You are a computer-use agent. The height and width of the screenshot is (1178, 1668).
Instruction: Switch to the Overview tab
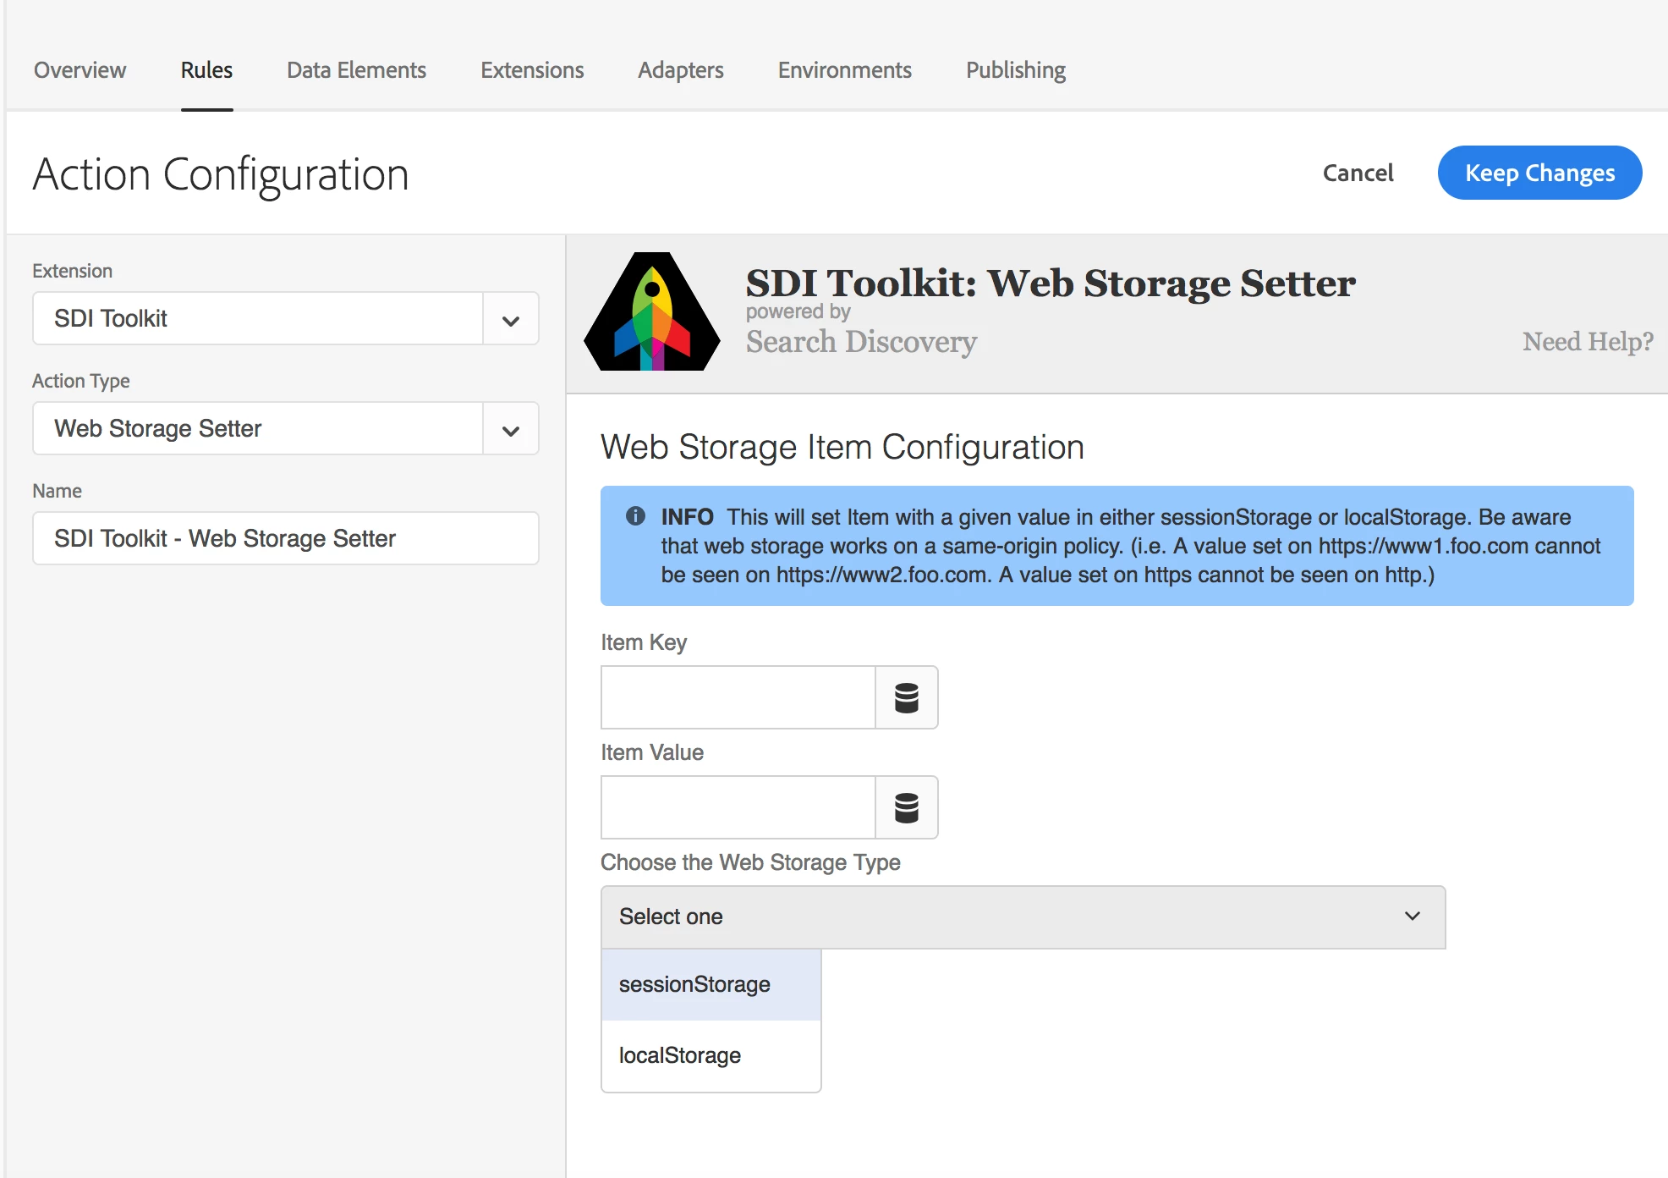click(x=80, y=70)
